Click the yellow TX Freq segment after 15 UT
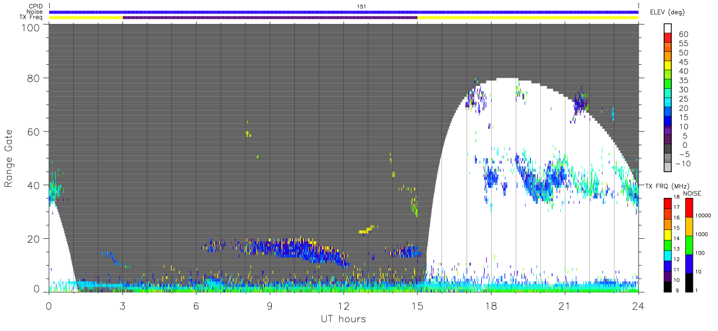Screen dimensions: 718x331 [528, 18]
